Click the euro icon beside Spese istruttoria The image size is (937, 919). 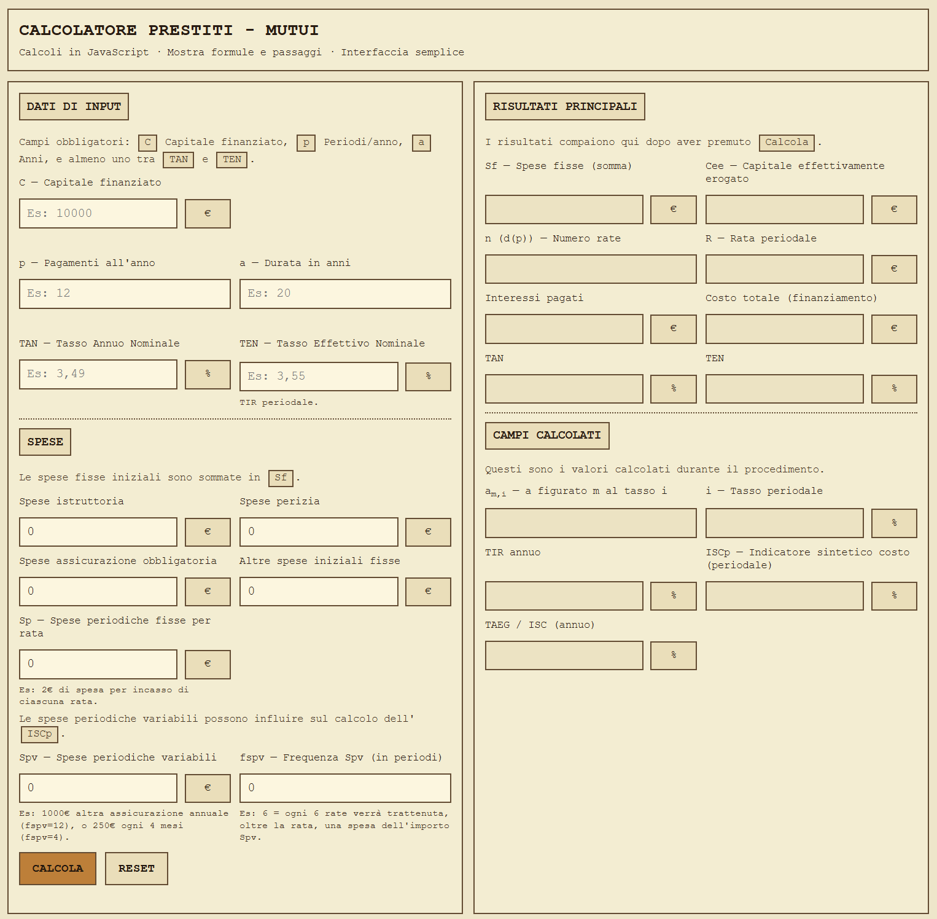tap(208, 532)
